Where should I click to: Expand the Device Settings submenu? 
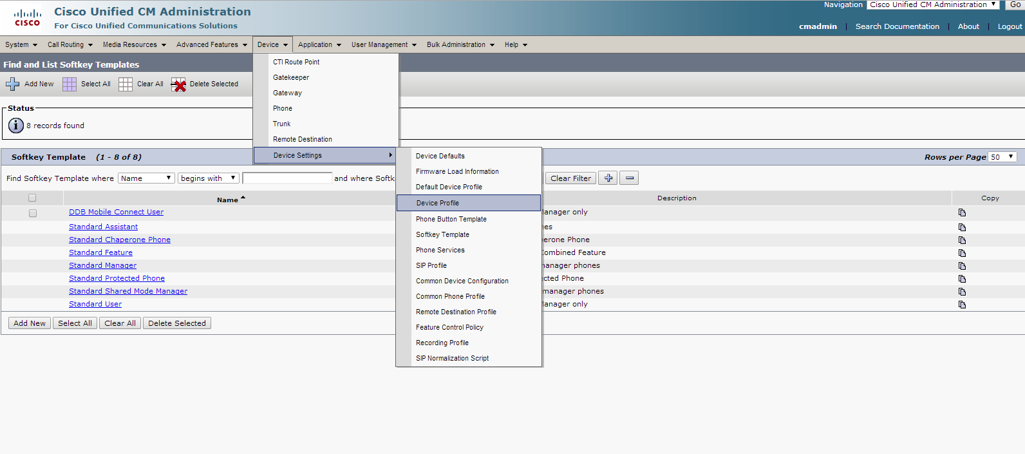pos(325,155)
